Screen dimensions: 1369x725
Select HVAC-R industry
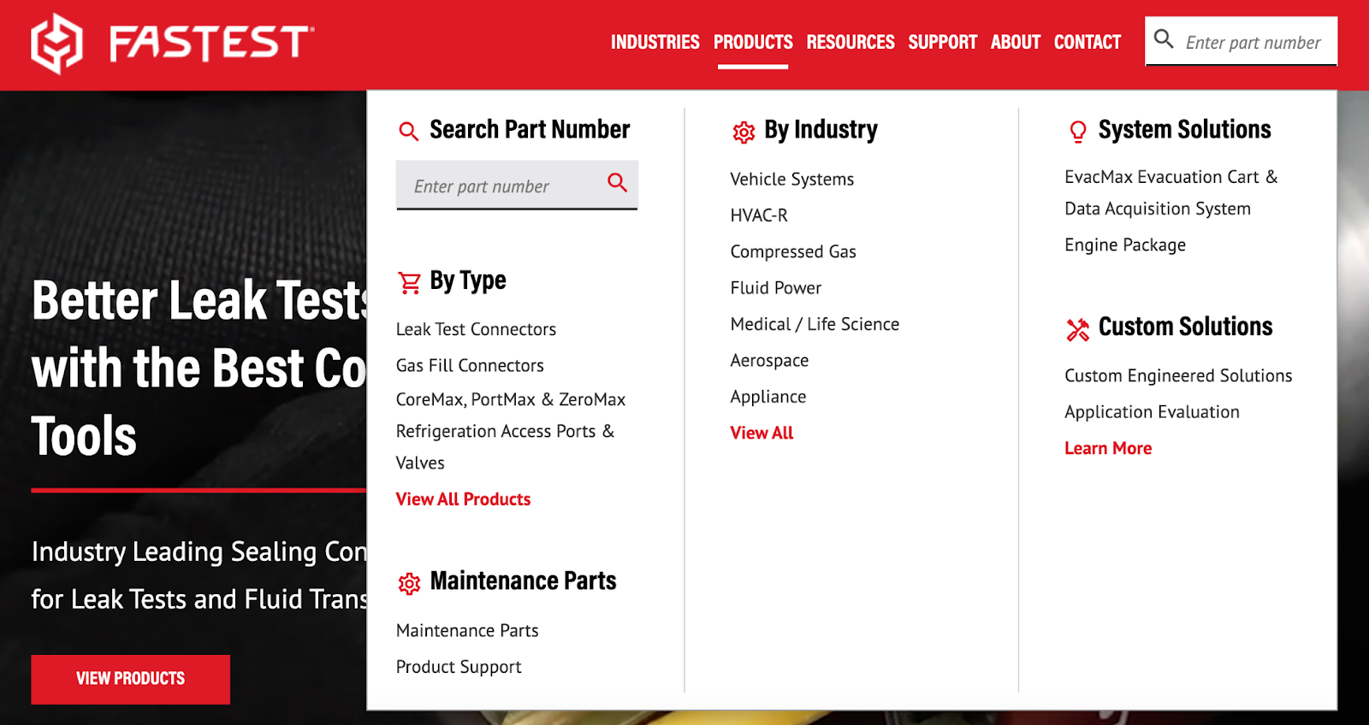point(759,215)
